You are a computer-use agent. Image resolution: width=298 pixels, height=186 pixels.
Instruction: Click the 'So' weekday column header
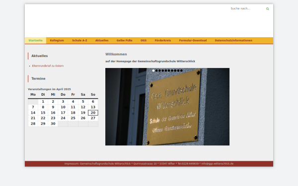93,95
